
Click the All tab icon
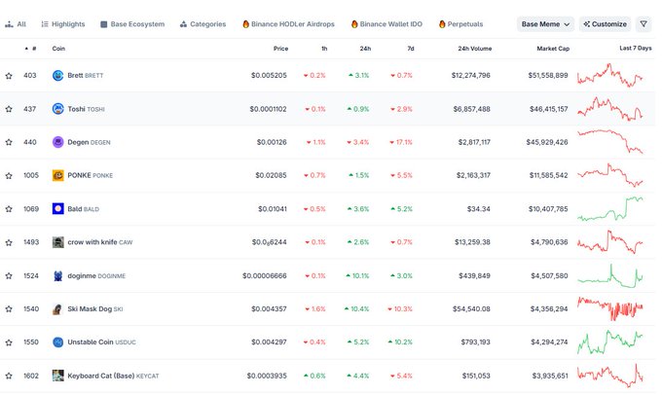click(9, 24)
